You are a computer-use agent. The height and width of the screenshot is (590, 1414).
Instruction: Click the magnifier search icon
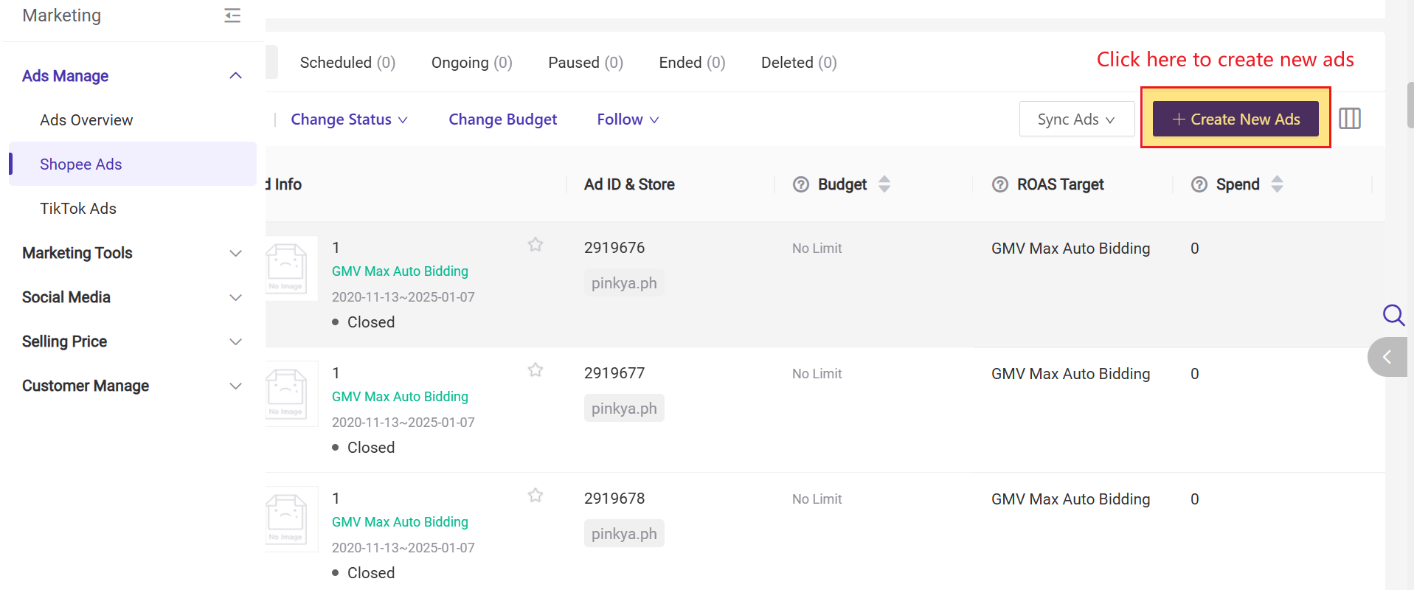1393,316
